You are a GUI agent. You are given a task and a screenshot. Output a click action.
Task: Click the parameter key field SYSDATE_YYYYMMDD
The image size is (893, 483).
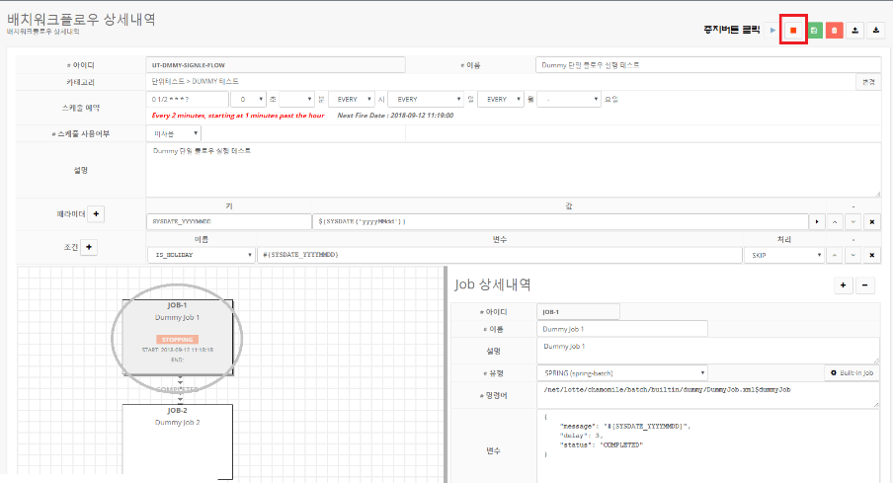coord(229,221)
